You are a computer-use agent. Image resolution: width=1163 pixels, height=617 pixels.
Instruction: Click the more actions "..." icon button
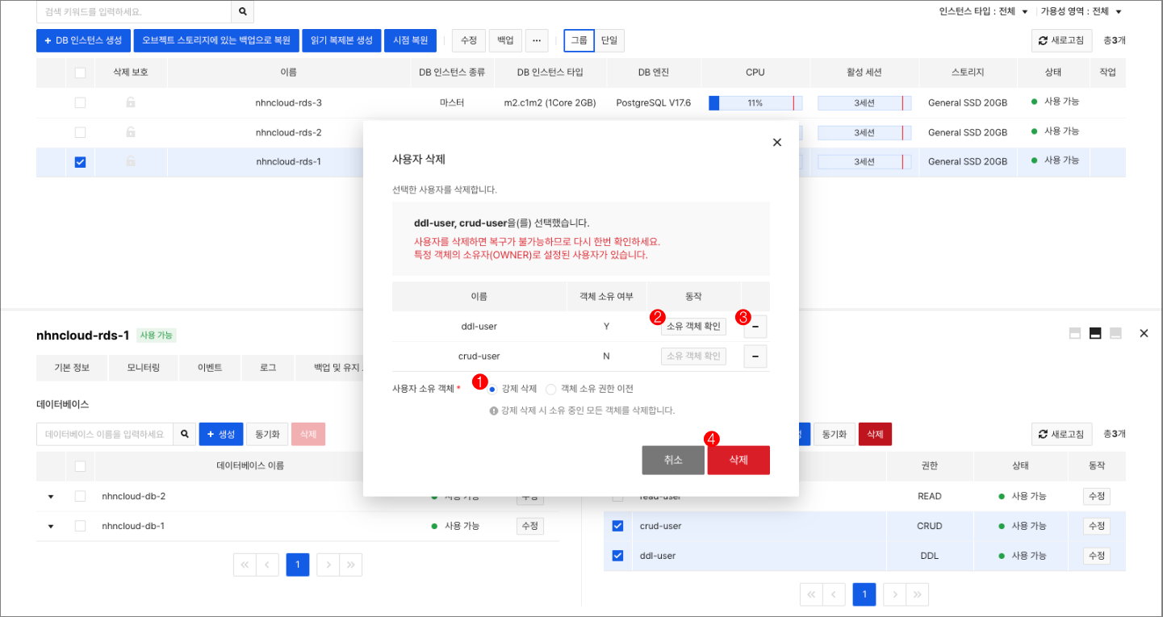pos(536,40)
